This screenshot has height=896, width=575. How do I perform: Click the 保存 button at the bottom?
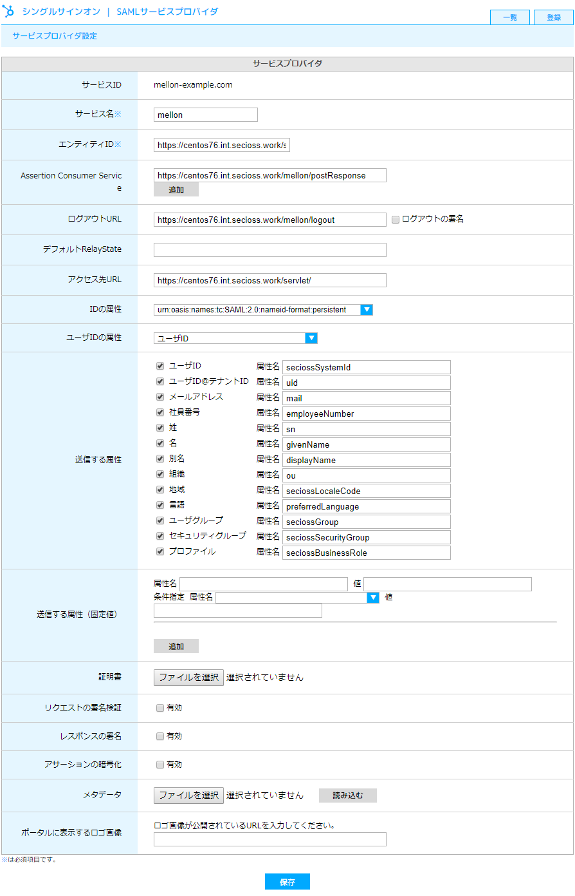pos(287,881)
